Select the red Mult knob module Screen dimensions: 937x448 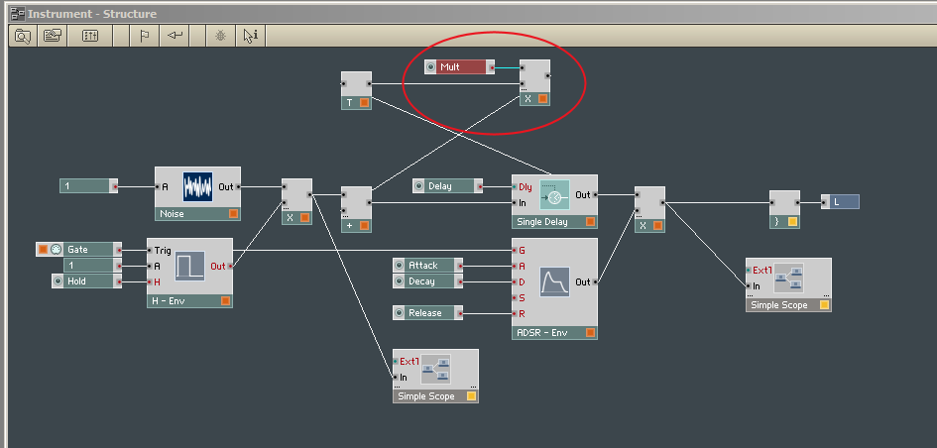point(459,66)
